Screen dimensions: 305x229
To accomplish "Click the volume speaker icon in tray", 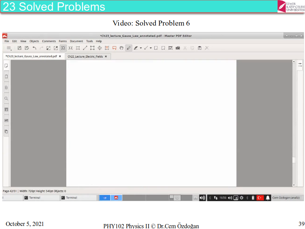I will pyautogui.click(x=202, y=198).
